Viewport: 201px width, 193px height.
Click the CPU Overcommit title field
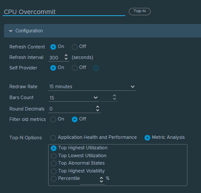64,12
